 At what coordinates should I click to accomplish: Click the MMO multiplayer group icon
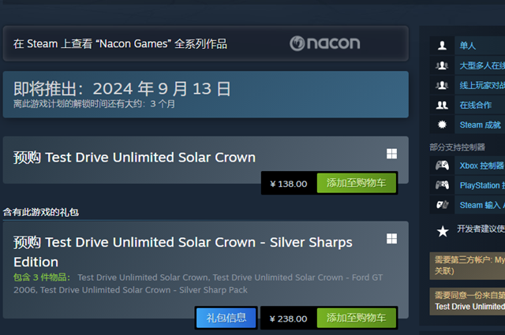coord(442,65)
